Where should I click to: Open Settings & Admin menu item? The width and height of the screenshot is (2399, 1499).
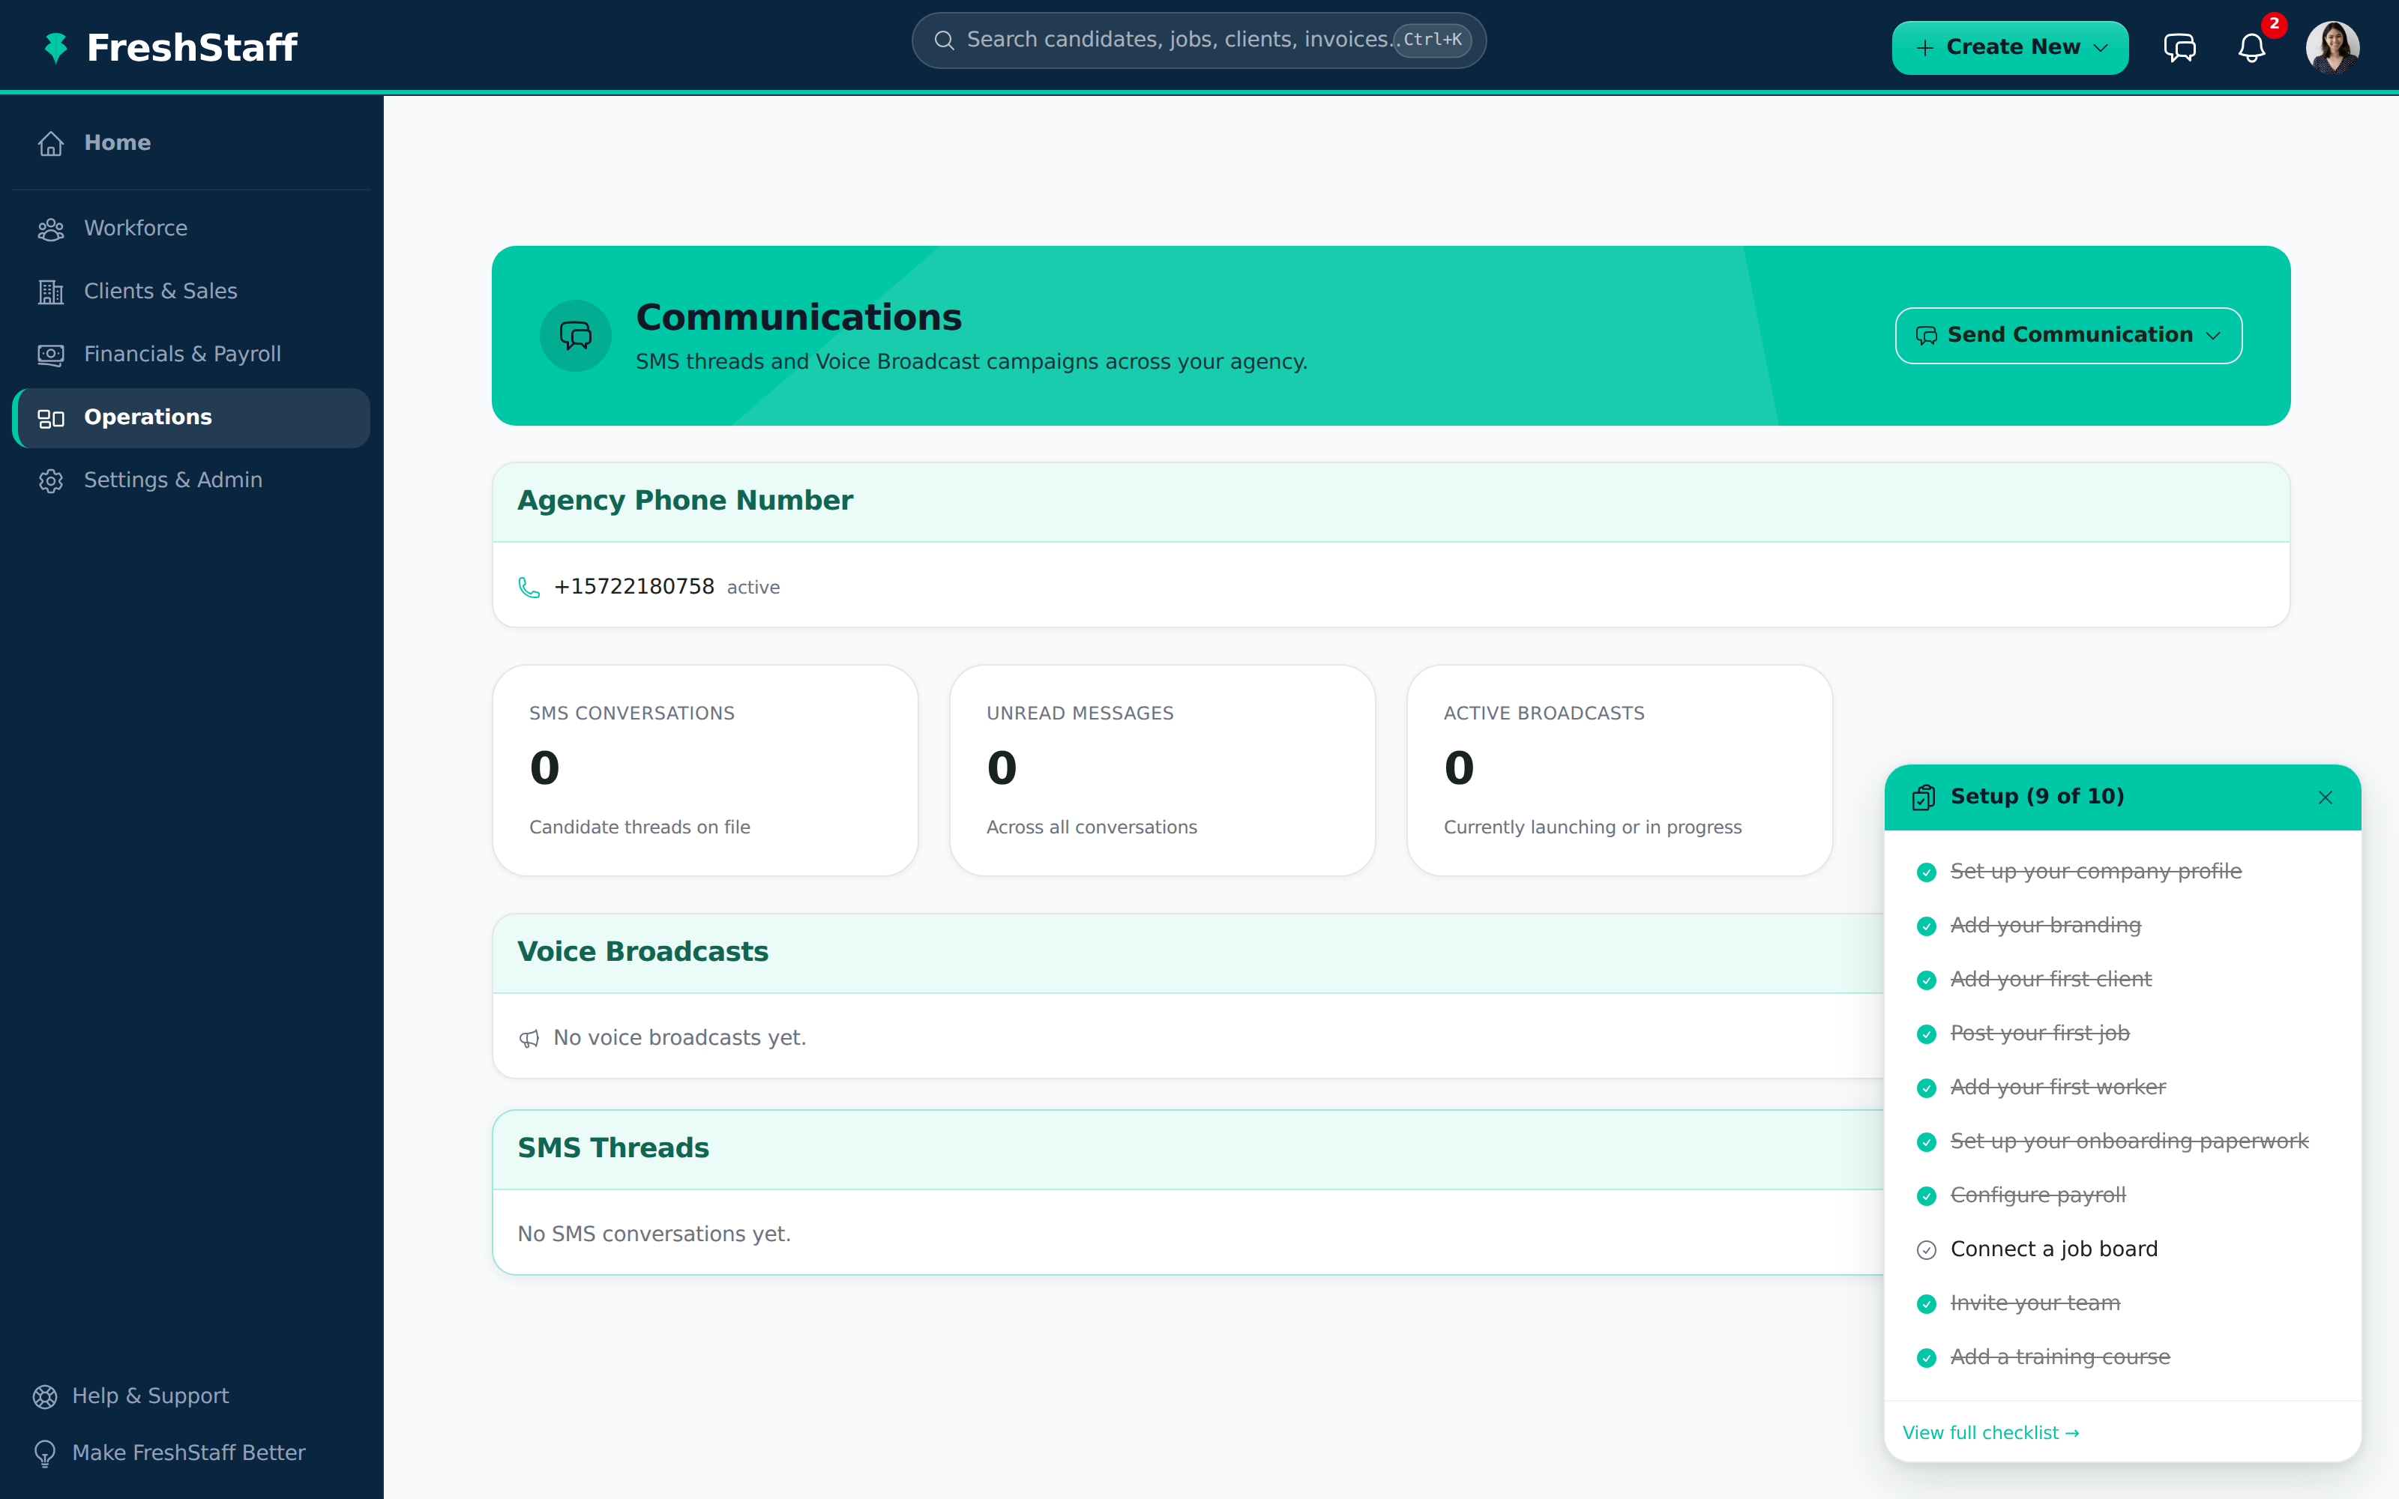(190, 480)
